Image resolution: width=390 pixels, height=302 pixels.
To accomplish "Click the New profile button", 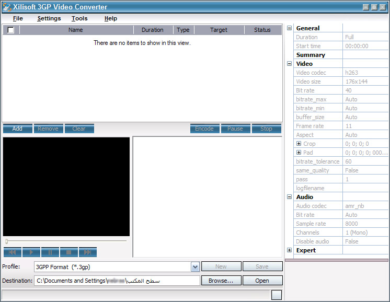I will pos(221,266).
